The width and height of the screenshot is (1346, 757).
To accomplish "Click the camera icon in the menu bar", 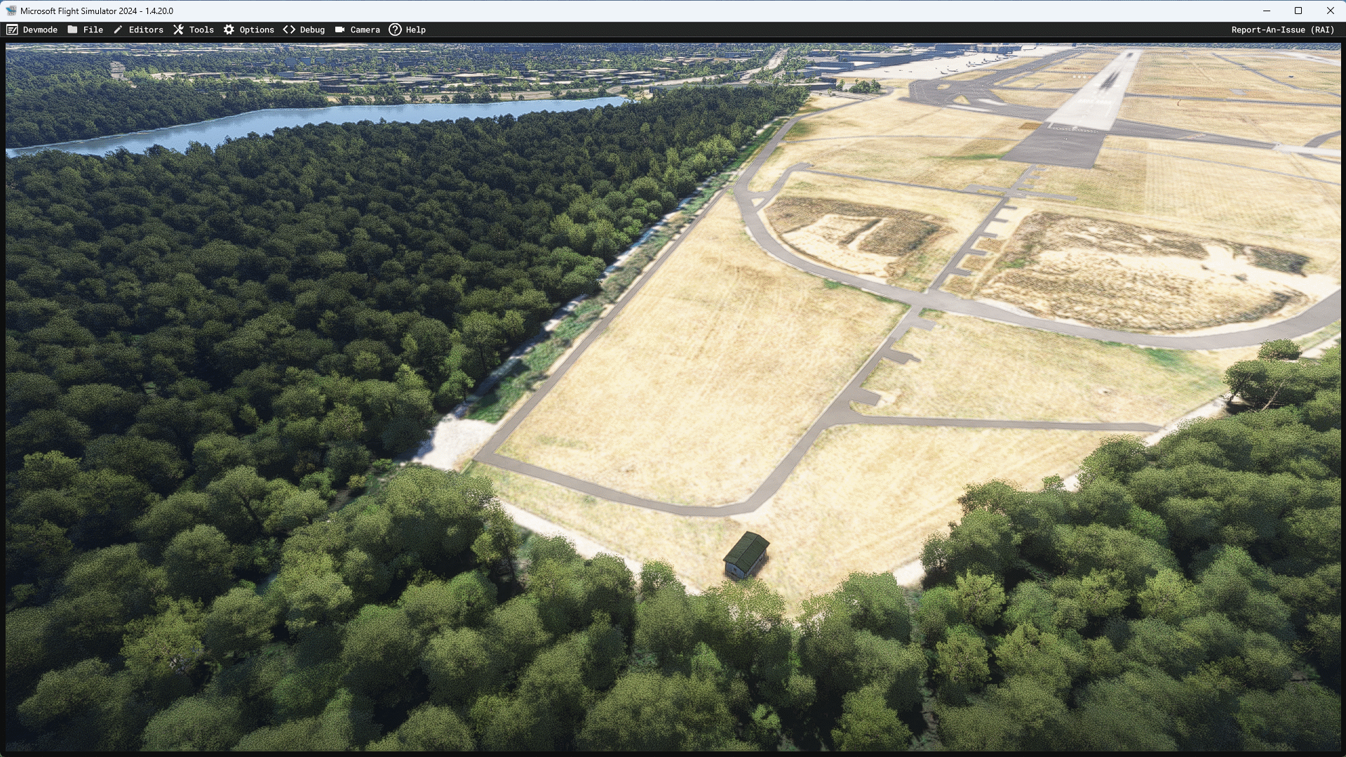I will pos(340,29).
